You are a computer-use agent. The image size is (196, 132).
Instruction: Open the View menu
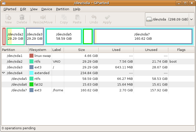pyautogui.click(x=34, y=9)
